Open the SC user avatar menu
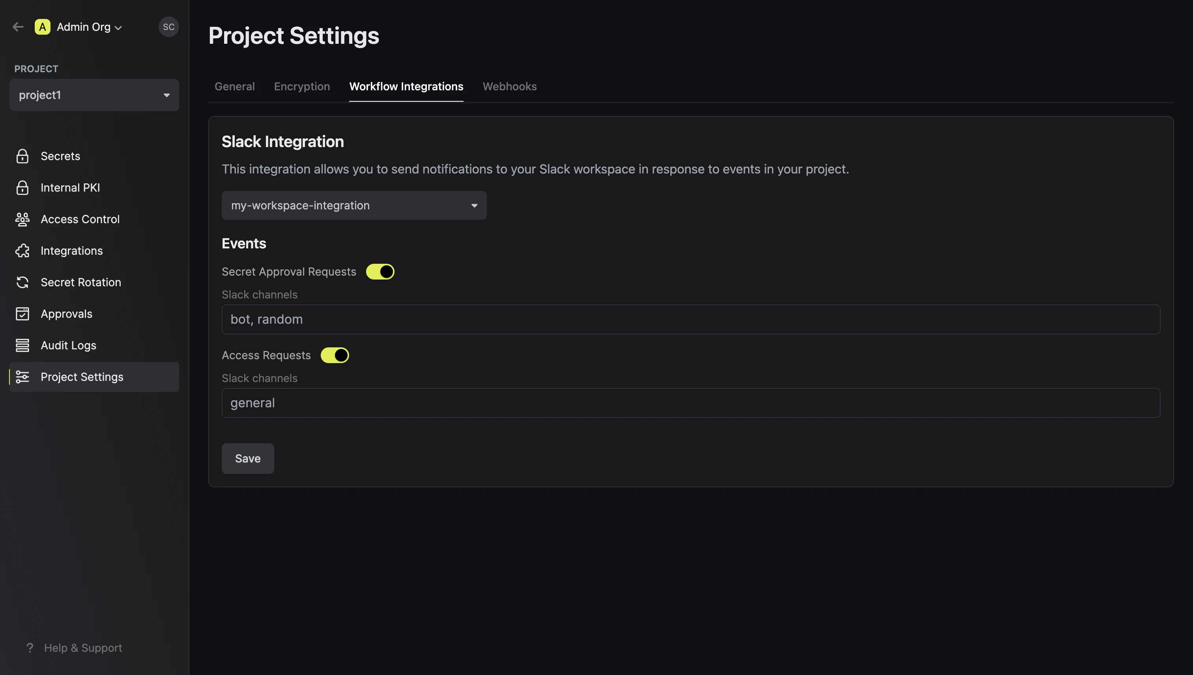 tap(168, 27)
